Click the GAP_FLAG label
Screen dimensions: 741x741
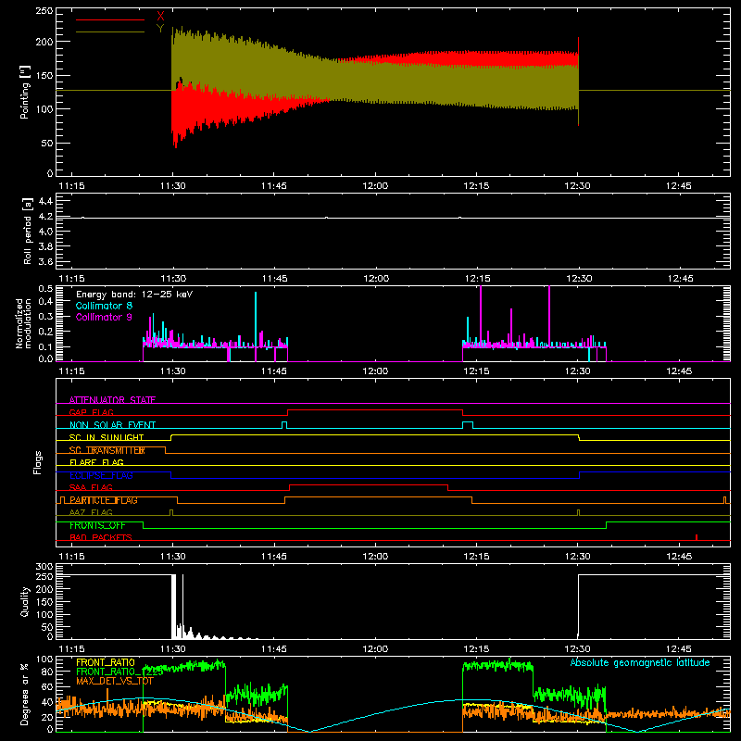[x=91, y=412]
